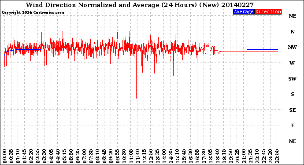Click the 18:40 time axis label

click(217, 156)
